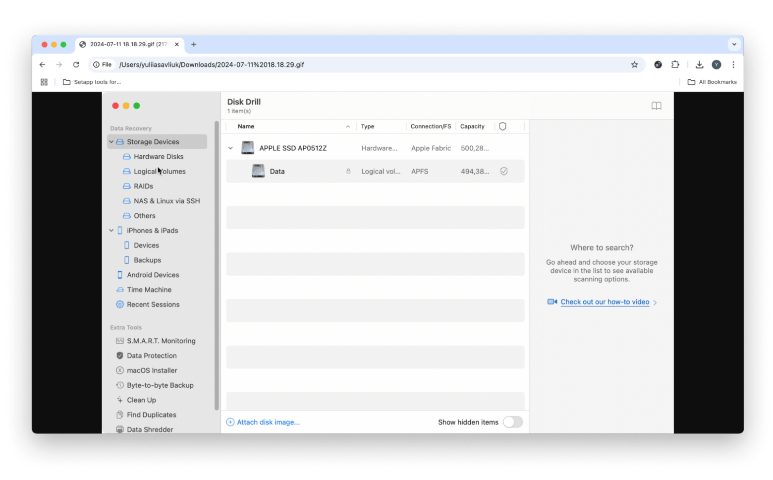Image resolution: width=773 pixels, height=480 pixels.
Task: Sort list by the Name column header
Action: (x=246, y=126)
